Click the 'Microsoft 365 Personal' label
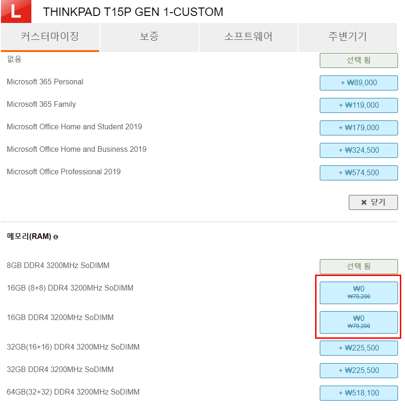405x410 pixels. (x=45, y=82)
